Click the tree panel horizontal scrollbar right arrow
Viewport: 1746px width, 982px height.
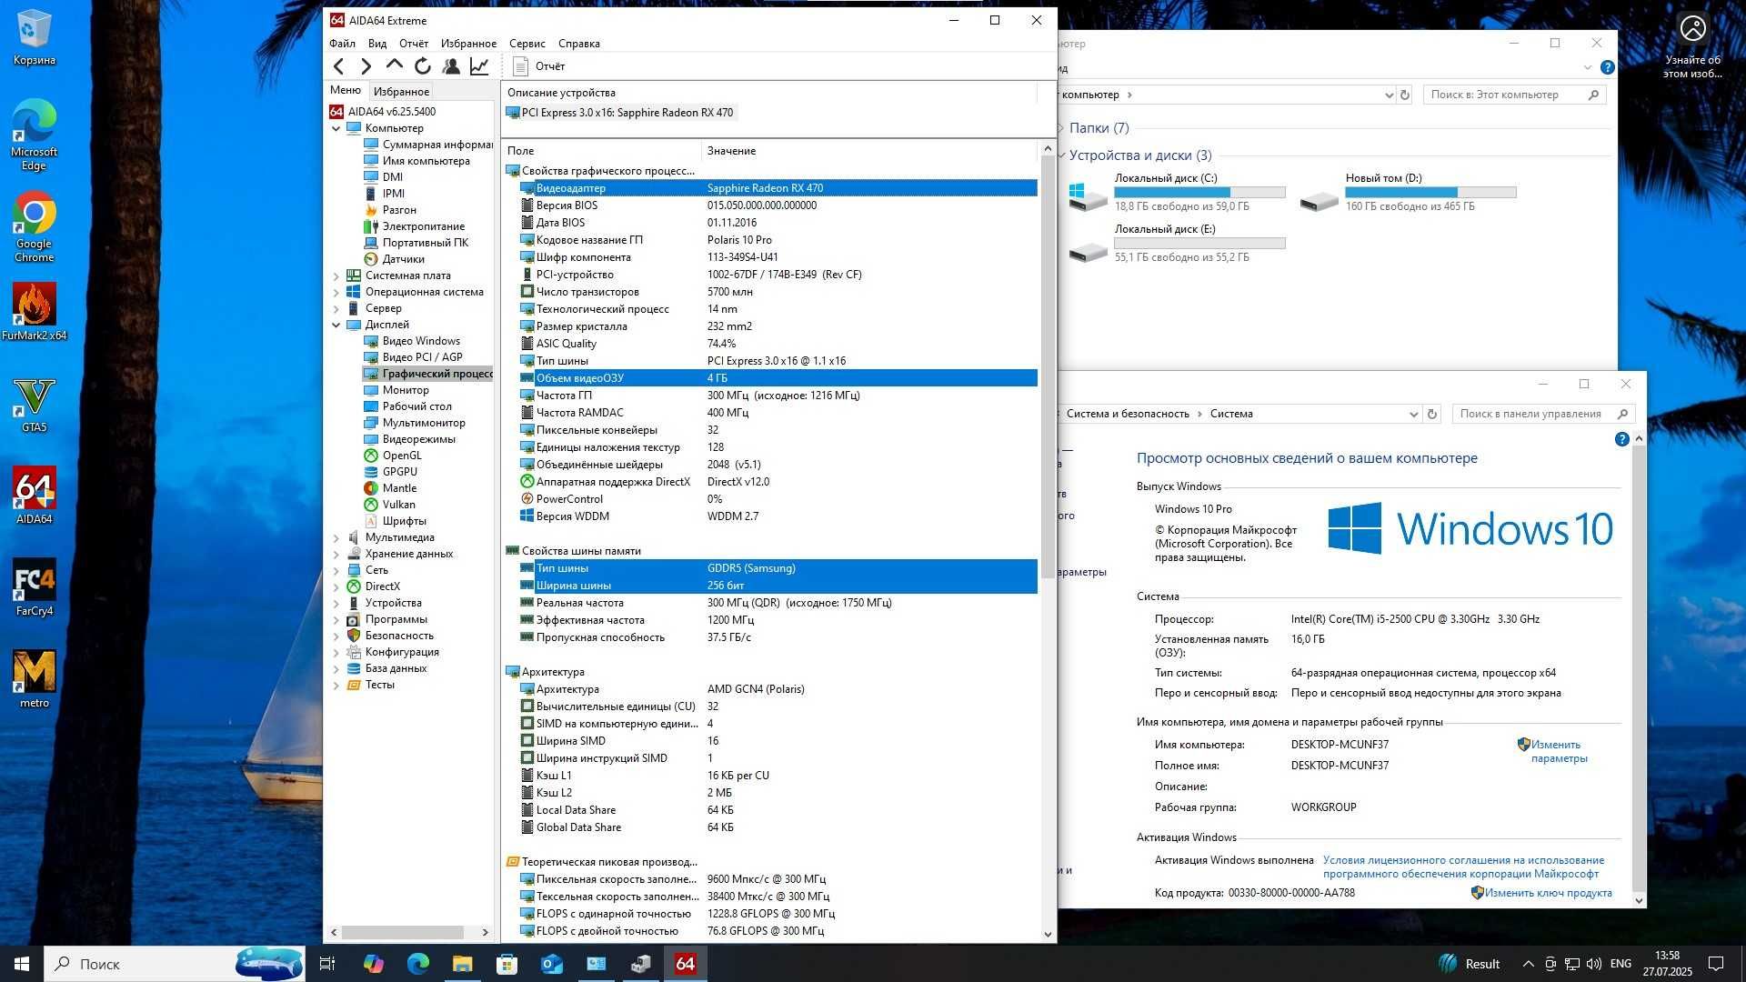[485, 932]
